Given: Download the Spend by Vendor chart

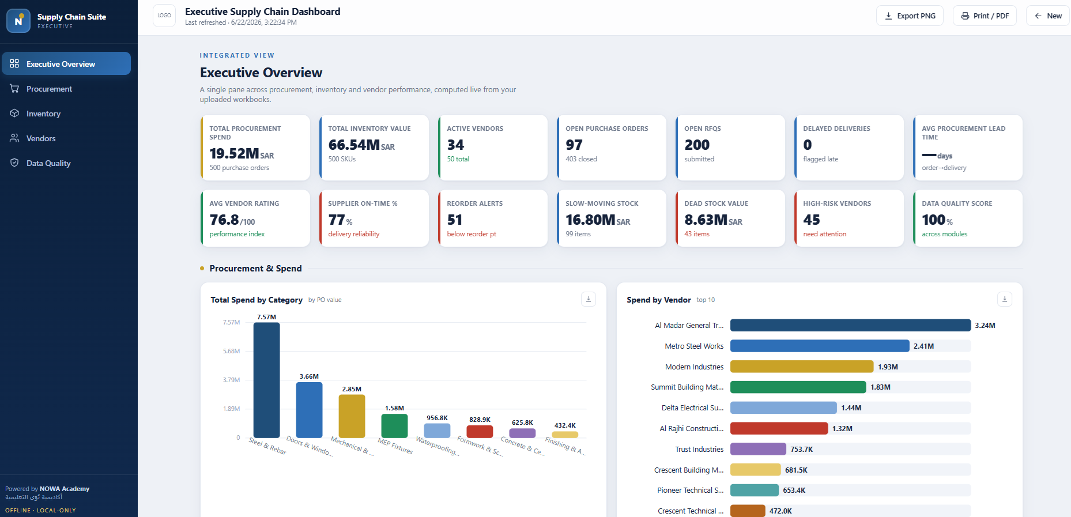Looking at the screenshot, I should (x=1005, y=299).
